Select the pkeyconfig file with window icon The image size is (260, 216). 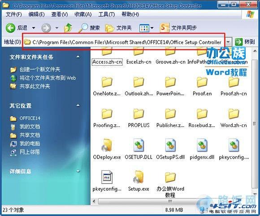pyautogui.click(x=107, y=181)
